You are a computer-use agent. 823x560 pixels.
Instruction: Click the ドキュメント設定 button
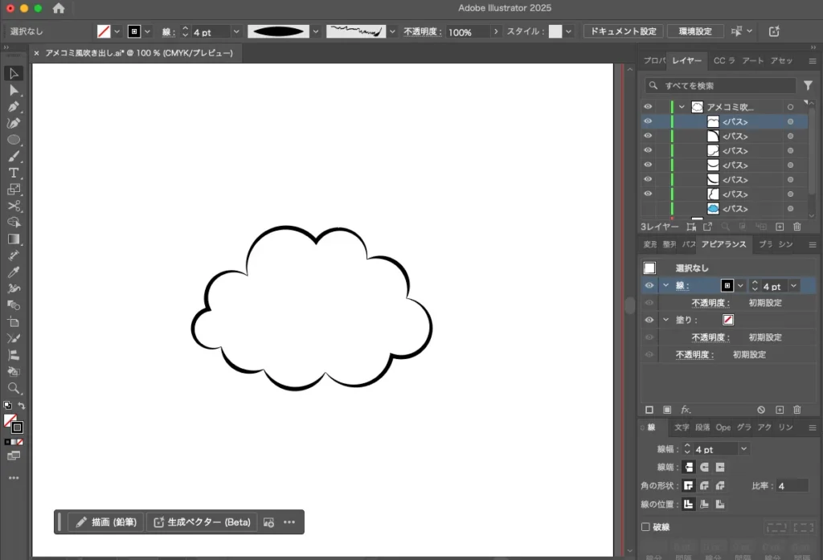coord(623,31)
